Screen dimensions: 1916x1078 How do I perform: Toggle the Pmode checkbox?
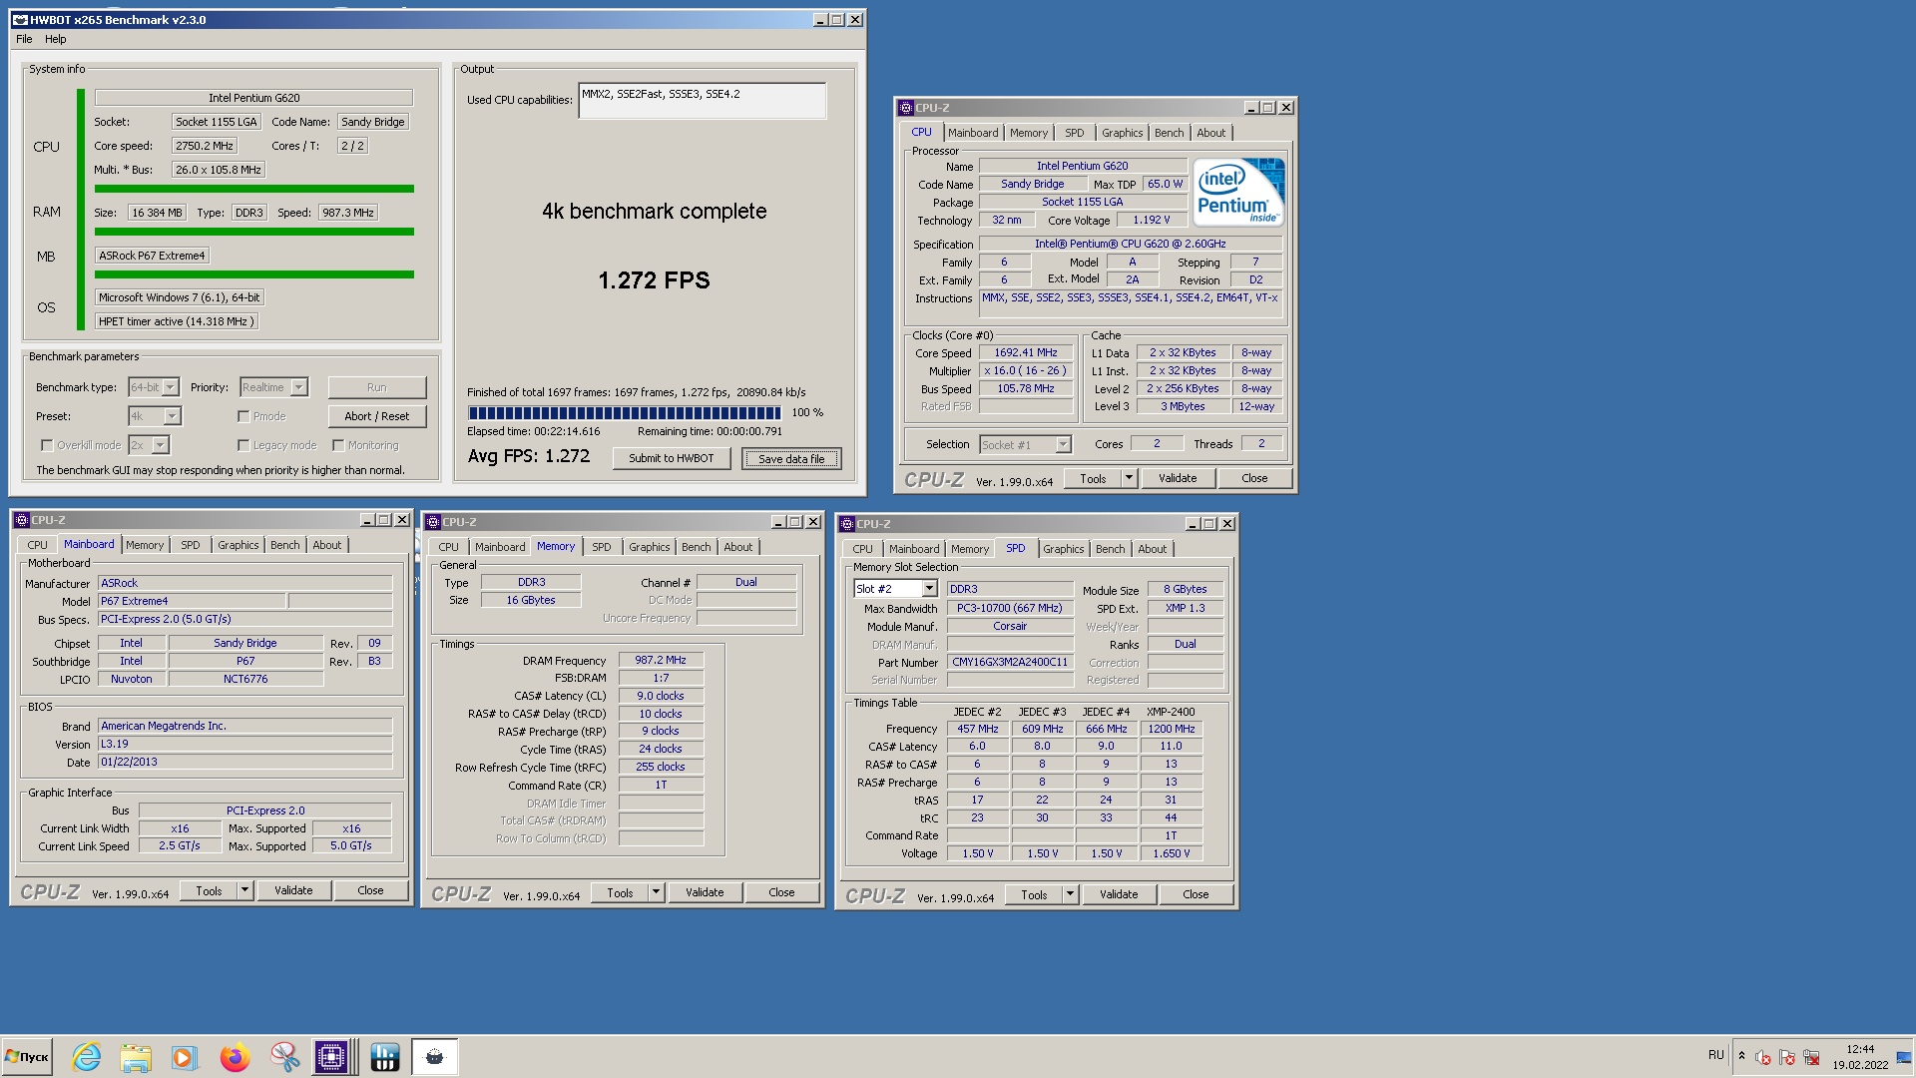click(x=243, y=416)
